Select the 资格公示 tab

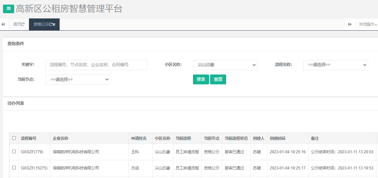click(x=41, y=24)
